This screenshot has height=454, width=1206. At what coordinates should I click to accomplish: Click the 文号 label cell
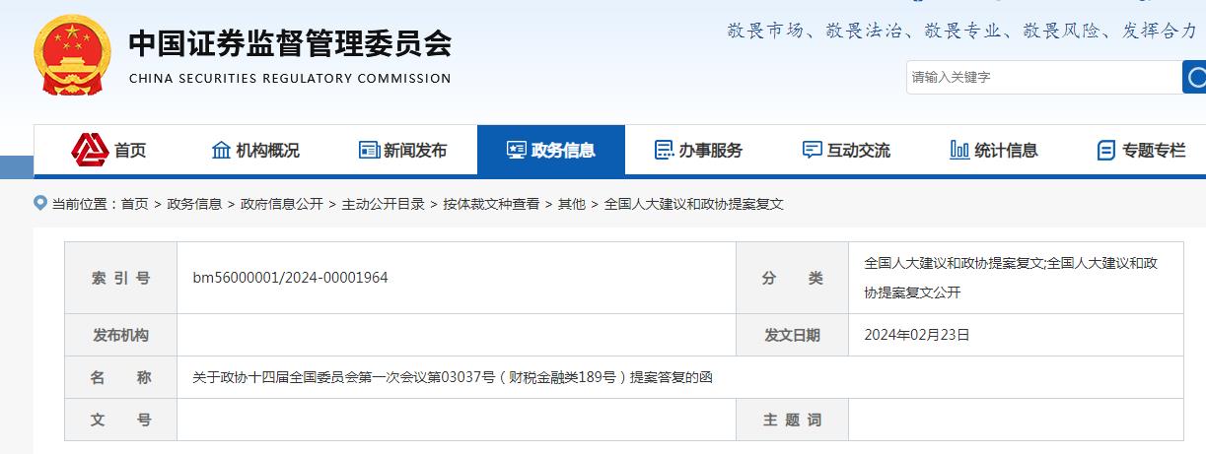(120, 420)
